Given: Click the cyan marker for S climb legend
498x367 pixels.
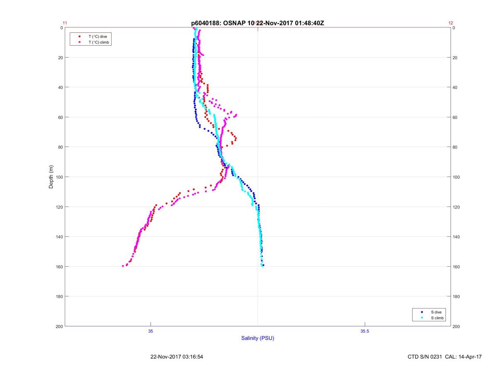Looking at the screenshot, I should [422, 318].
